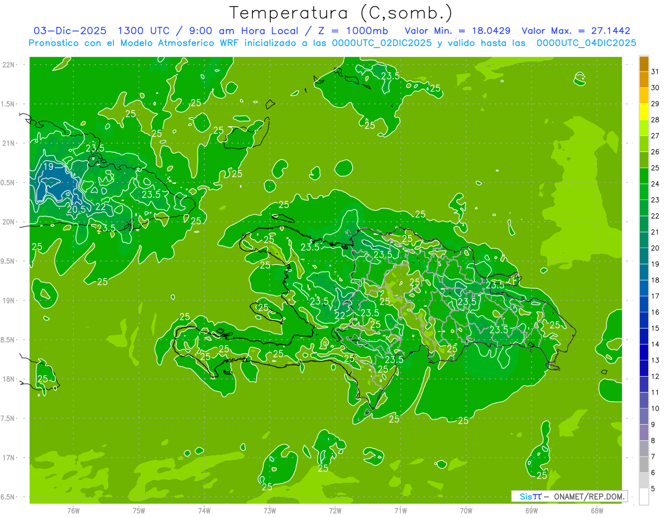Select the colorbar swatch between 8 and 9
670x518 pixels.
(x=644, y=433)
